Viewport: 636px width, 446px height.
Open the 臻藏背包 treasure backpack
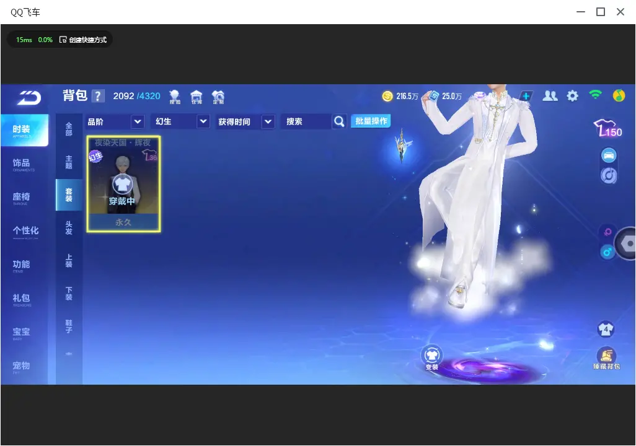[606, 359]
